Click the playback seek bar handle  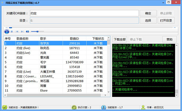(11, 28)
